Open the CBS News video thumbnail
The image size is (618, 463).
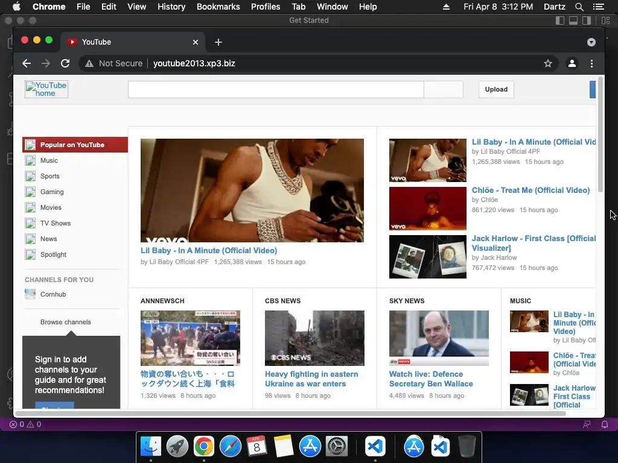click(x=314, y=338)
